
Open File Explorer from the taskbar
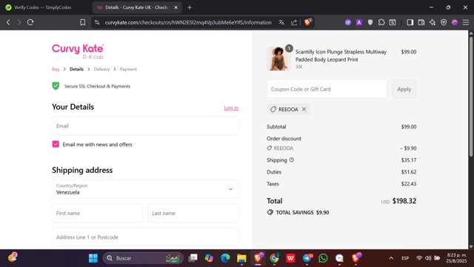coord(241,258)
